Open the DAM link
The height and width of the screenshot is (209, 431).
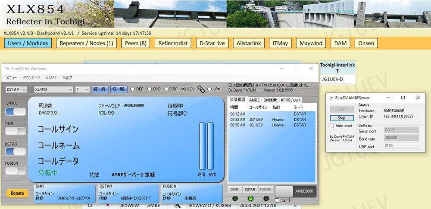(340, 43)
